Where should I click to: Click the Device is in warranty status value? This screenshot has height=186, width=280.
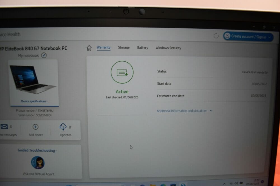(255, 72)
